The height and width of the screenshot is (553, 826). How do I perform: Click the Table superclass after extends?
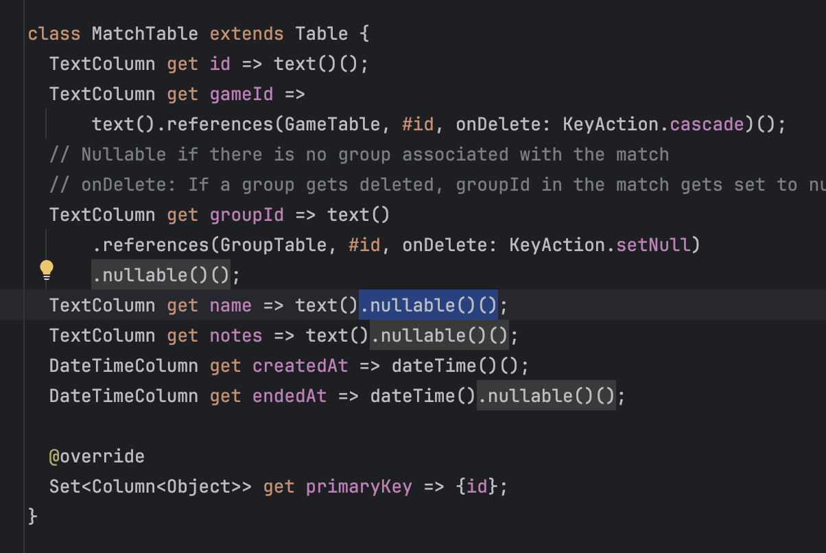pos(322,34)
